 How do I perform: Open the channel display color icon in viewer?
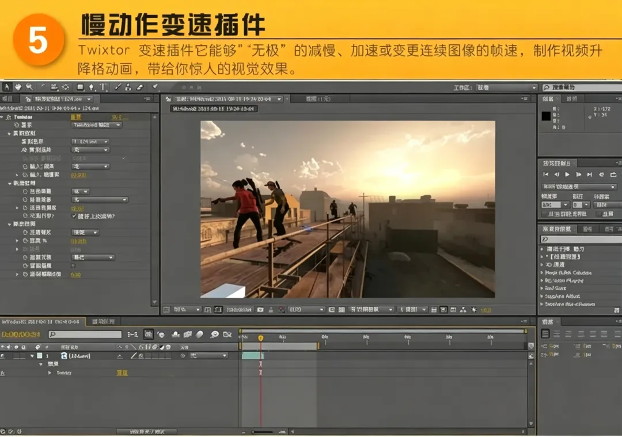click(281, 310)
